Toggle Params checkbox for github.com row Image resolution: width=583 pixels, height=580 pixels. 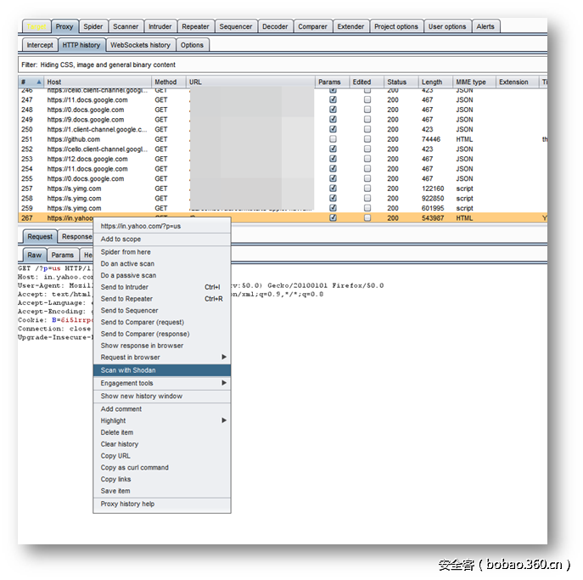pos(333,139)
